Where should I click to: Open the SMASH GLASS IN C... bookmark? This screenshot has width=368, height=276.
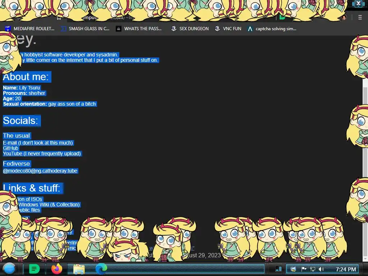click(85, 29)
